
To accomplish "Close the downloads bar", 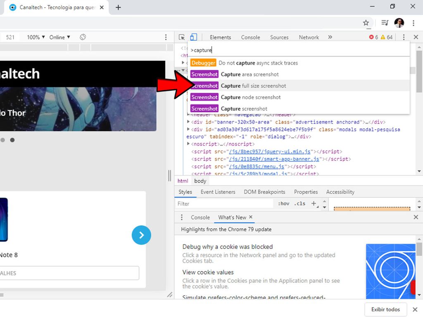I will tap(415, 310).
